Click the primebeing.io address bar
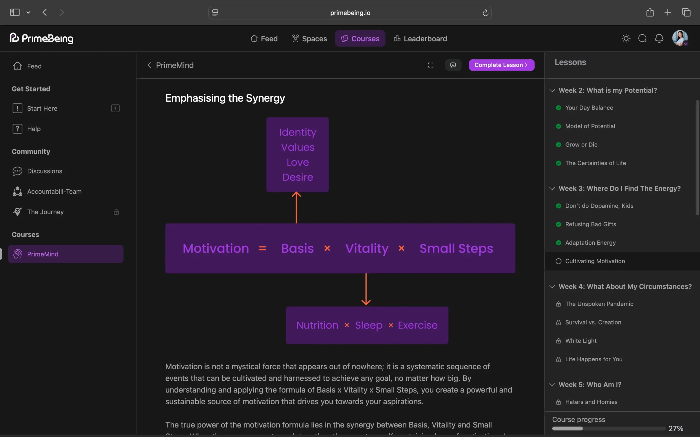Viewport: 700px width, 437px height. [x=350, y=13]
